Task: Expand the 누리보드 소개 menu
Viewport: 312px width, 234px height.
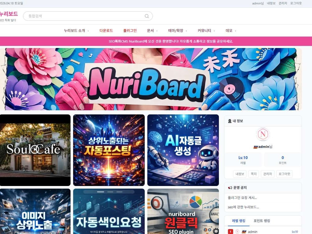Action: [76, 31]
